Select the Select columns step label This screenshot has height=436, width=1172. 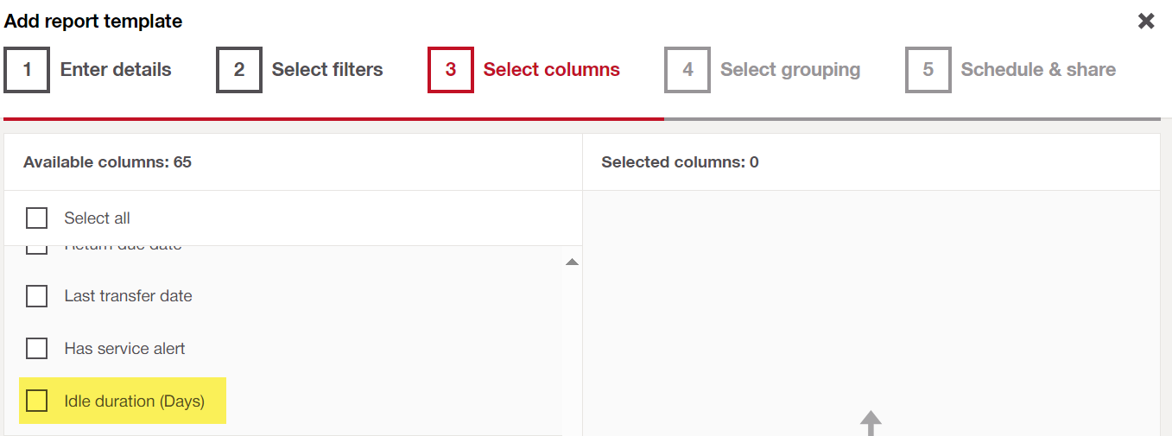551,70
